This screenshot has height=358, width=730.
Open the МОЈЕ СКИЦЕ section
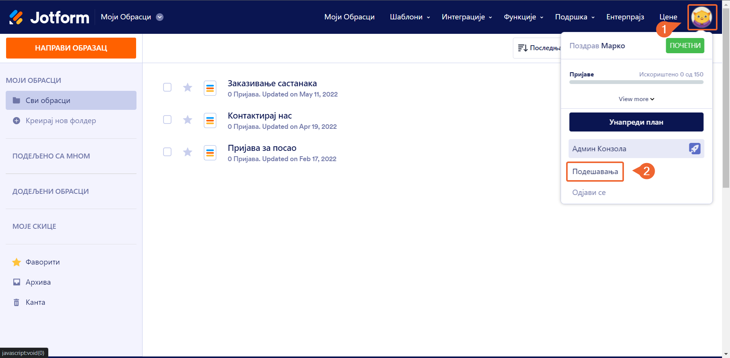(x=34, y=227)
